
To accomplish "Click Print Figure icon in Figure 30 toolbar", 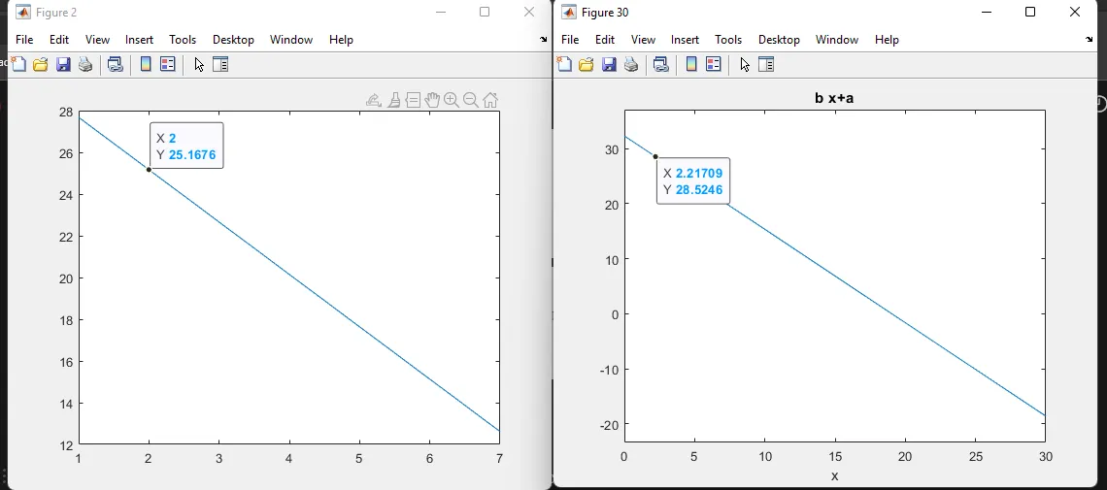I will (631, 65).
